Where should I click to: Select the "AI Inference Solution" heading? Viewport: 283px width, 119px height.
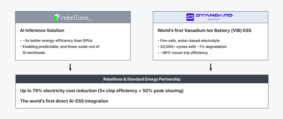point(42,30)
